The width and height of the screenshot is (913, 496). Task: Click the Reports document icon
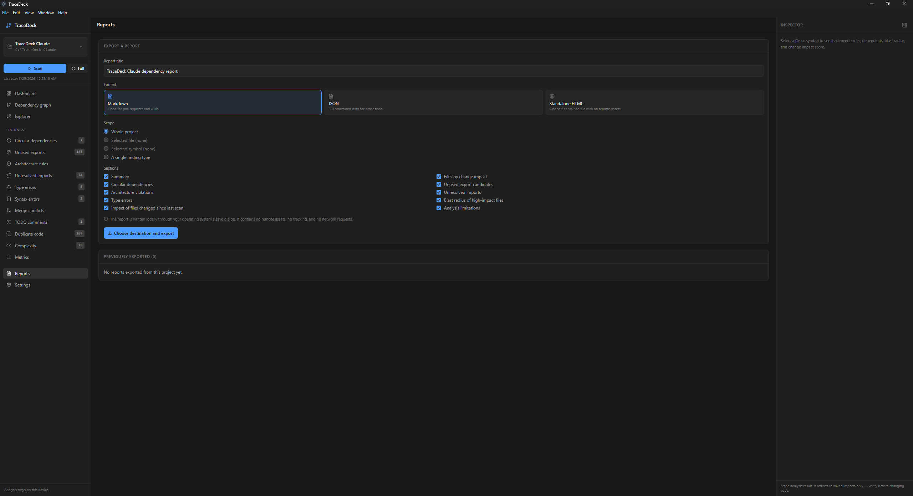9,273
